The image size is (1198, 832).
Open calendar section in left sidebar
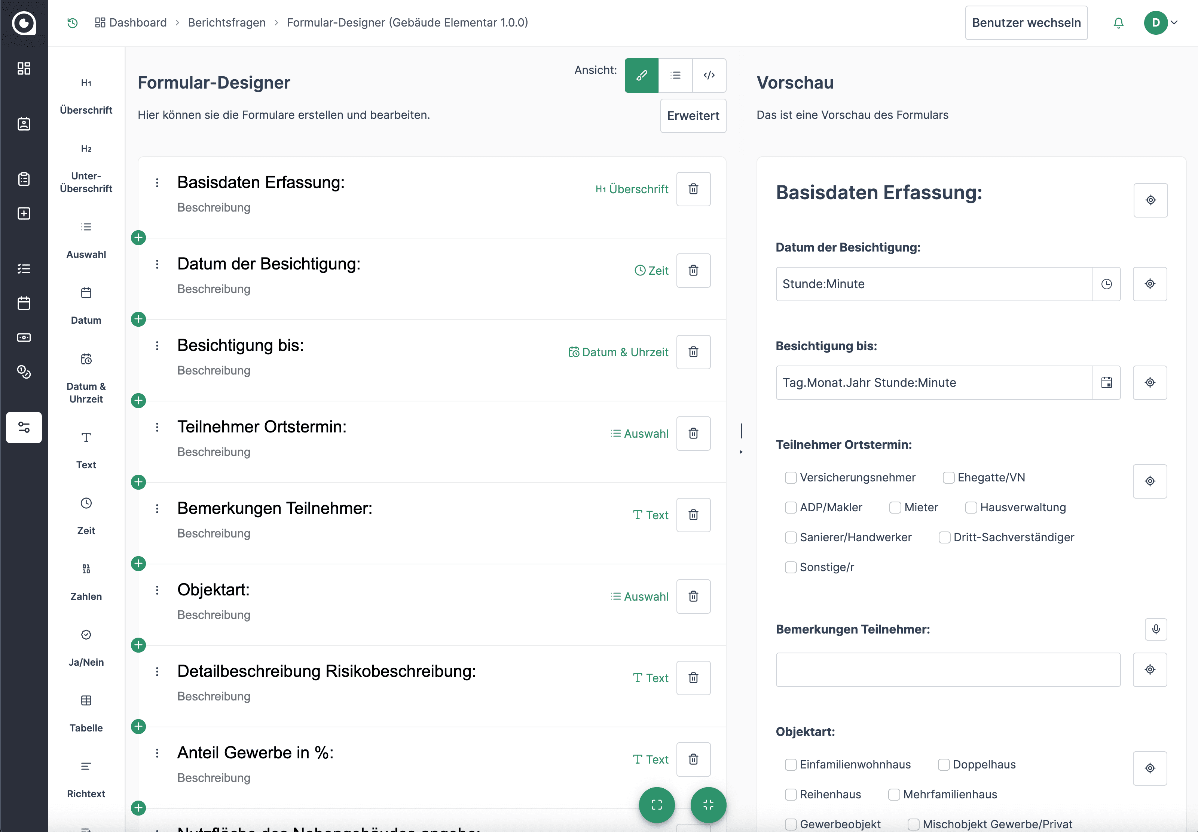(24, 303)
